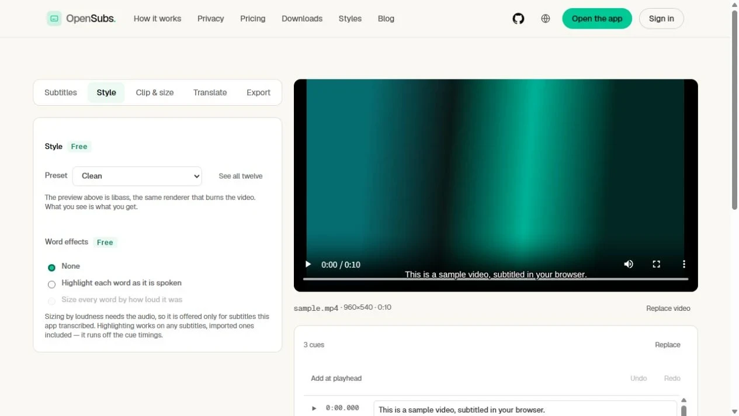Click the 3 cues label
The height and width of the screenshot is (416, 739).
[314, 345]
